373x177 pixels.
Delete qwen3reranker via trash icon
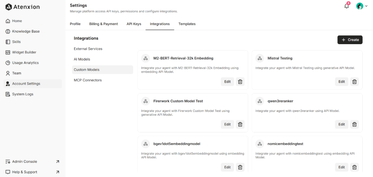coord(354,124)
